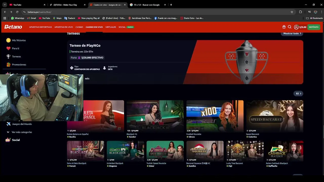Open the All Bookmarks folder

pos(315,18)
